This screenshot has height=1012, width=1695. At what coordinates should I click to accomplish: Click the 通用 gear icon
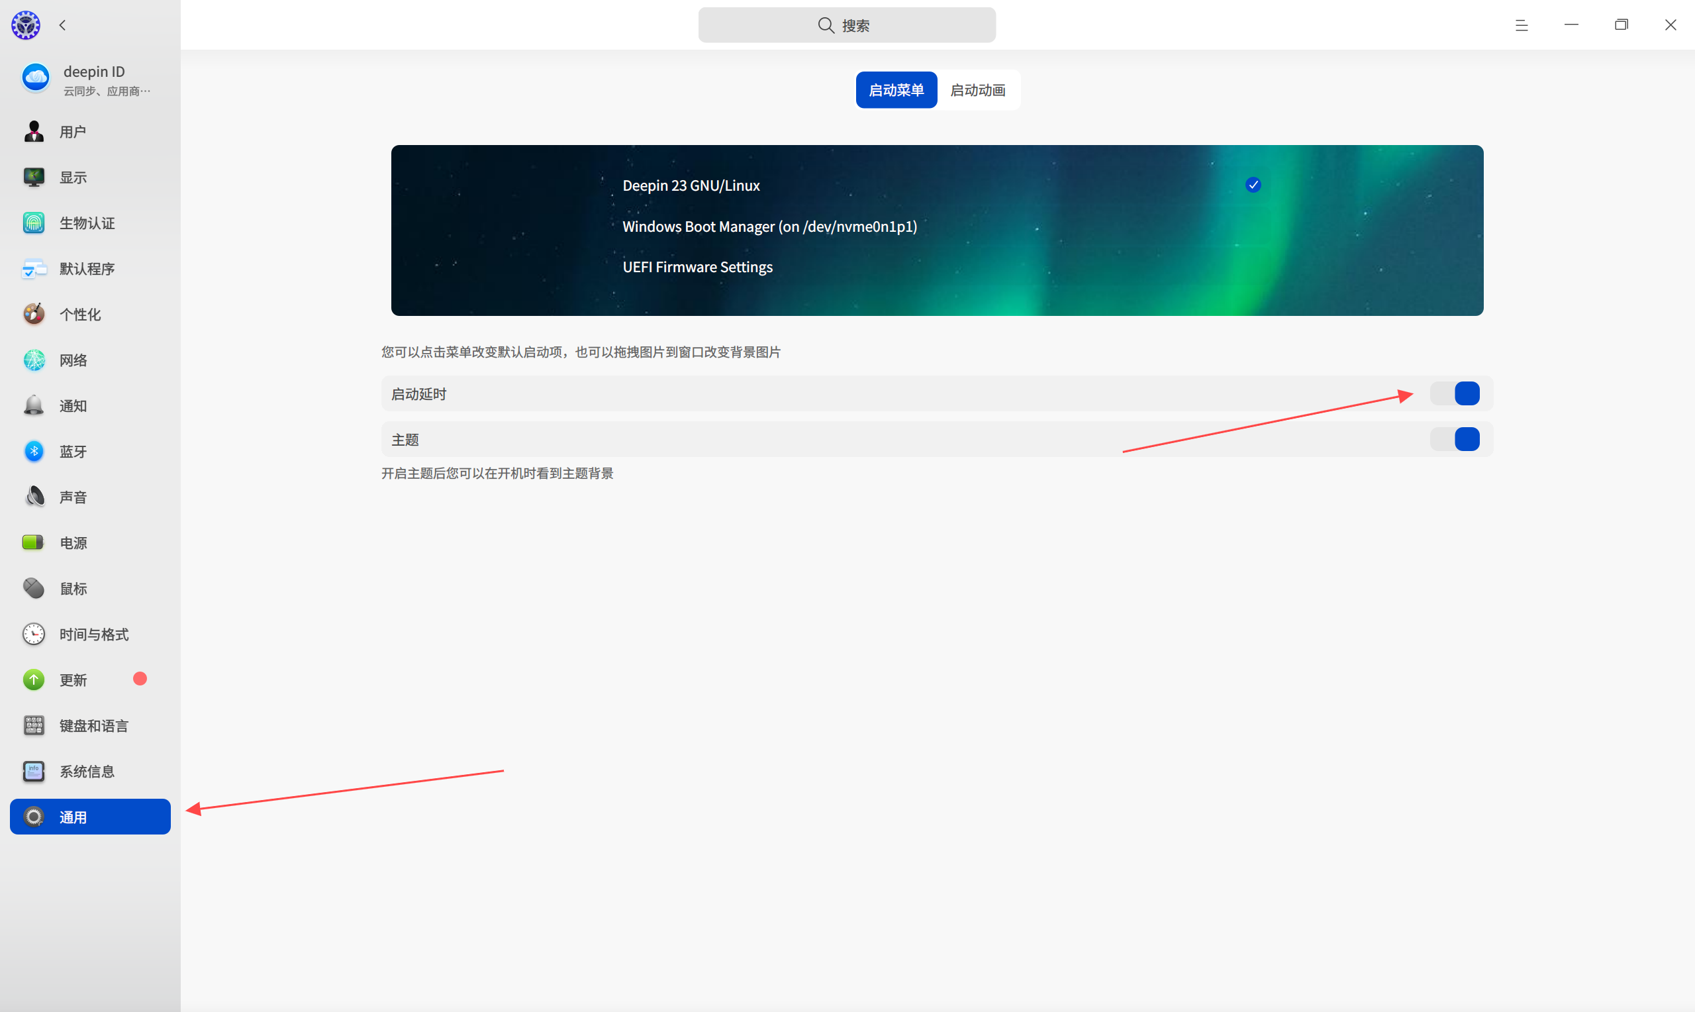pyautogui.click(x=34, y=816)
